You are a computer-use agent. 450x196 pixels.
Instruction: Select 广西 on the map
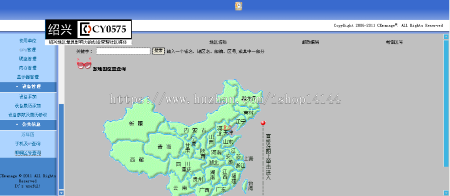(x=204, y=190)
